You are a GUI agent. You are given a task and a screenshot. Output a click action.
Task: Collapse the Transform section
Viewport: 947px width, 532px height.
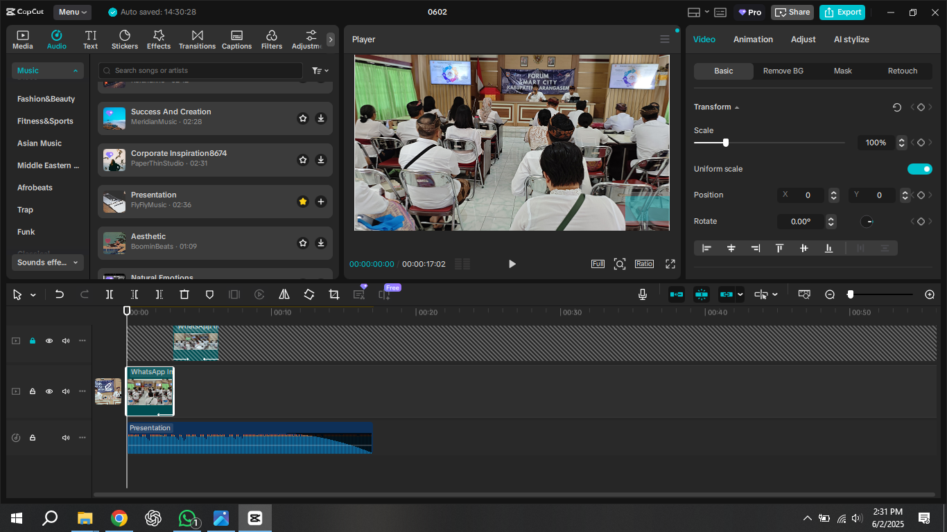[736, 107]
